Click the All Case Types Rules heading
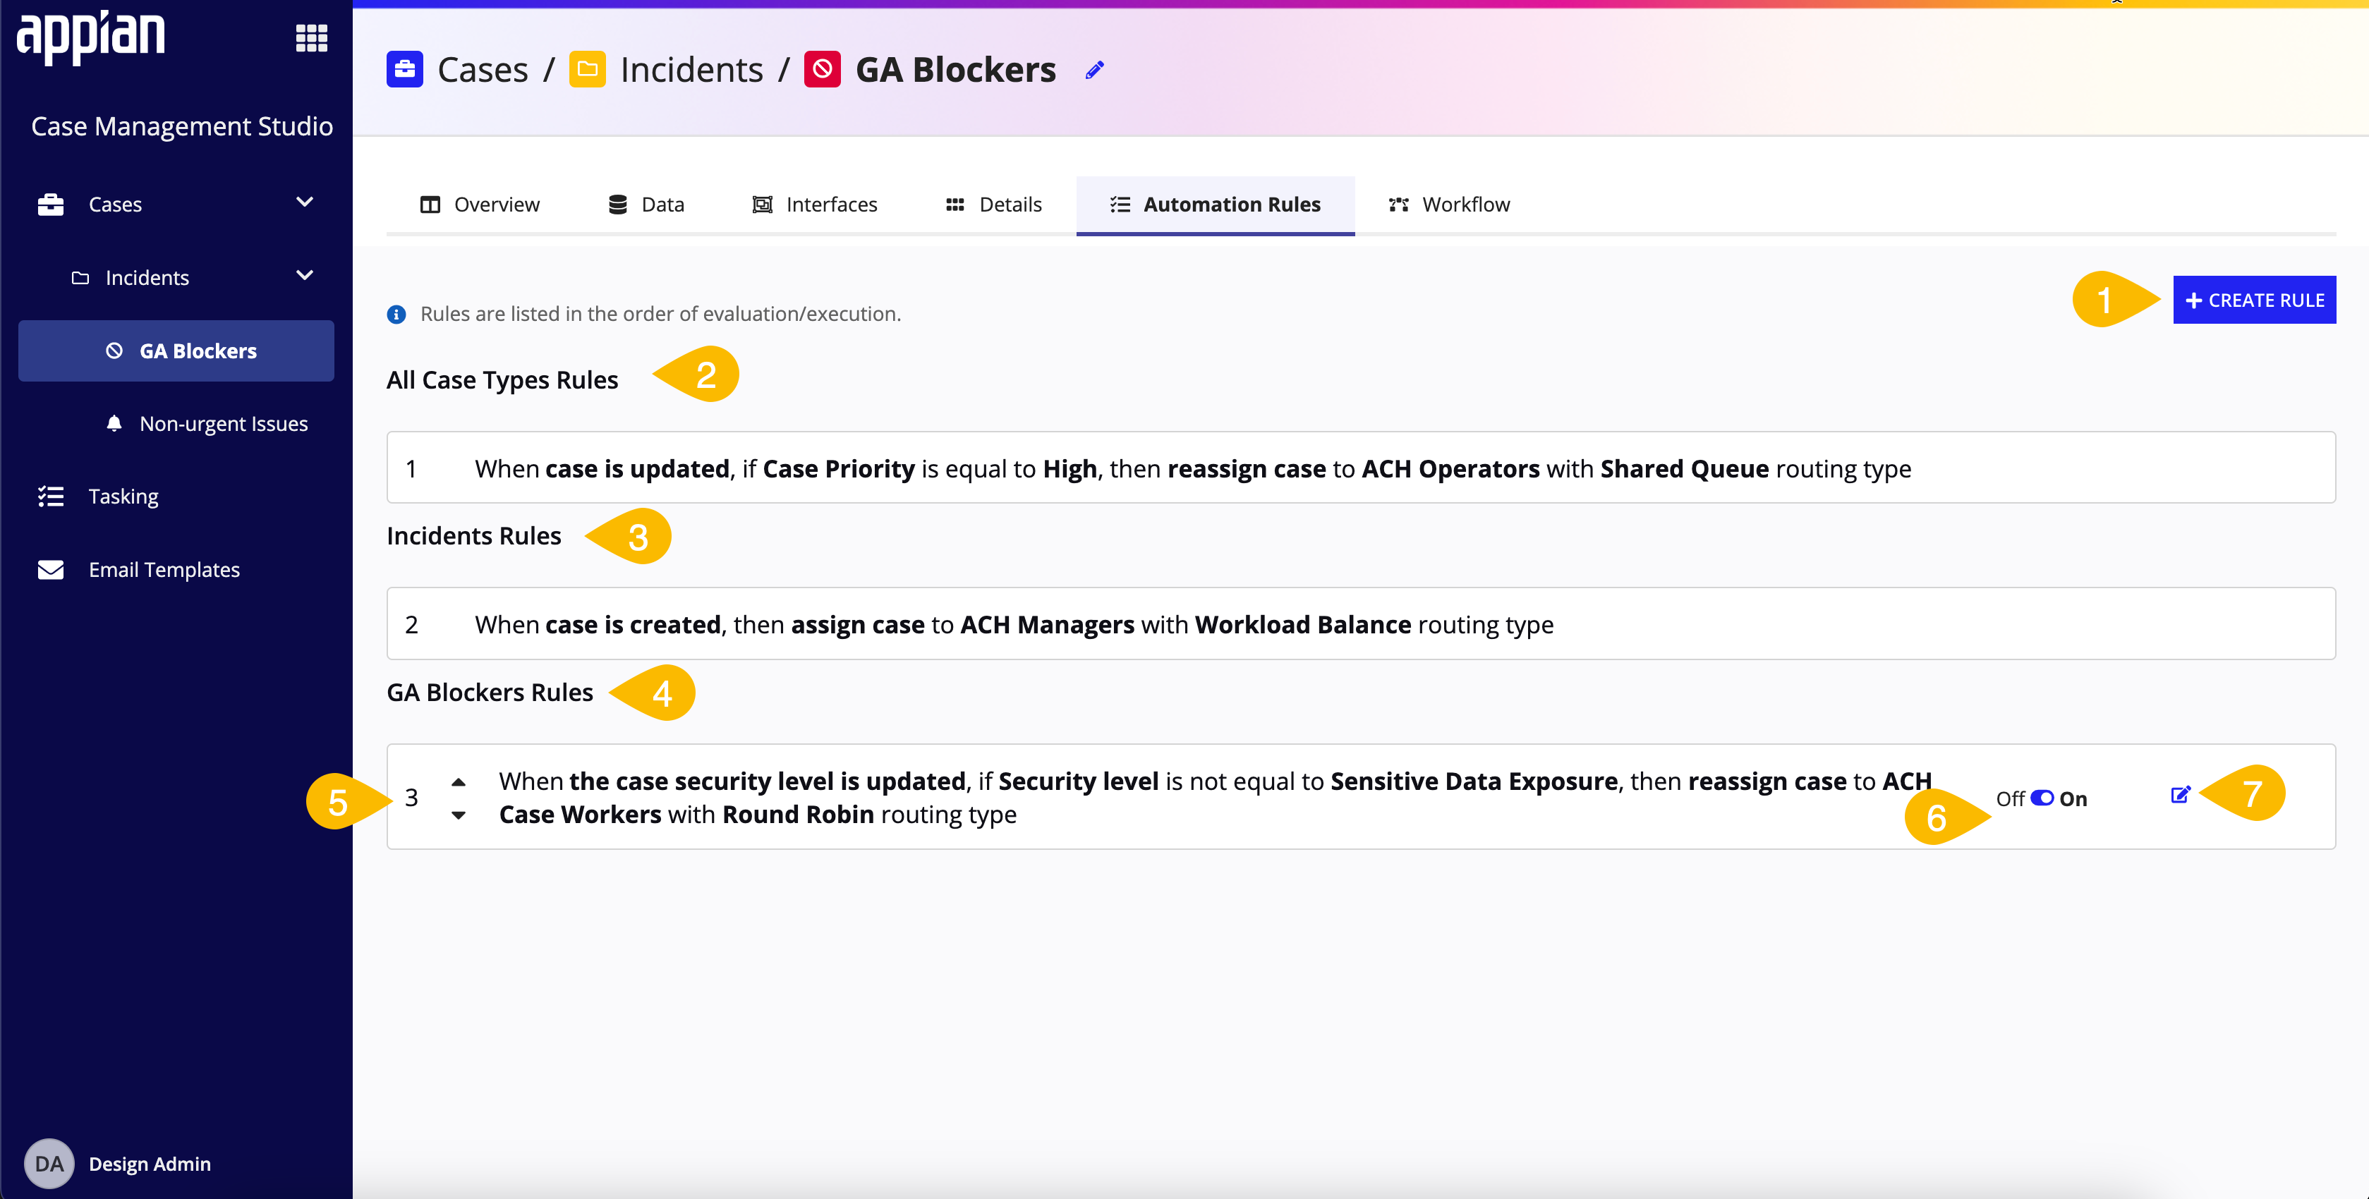The image size is (2369, 1199). (502, 379)
